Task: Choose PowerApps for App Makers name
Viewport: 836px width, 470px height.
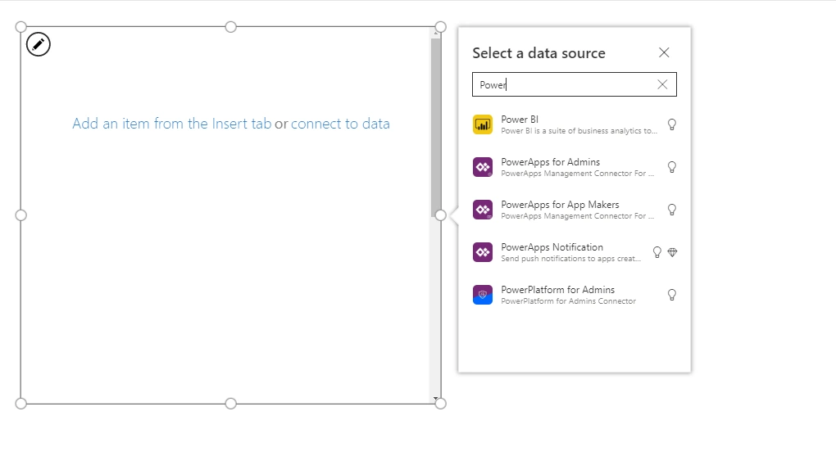Action: pos(560,205)
